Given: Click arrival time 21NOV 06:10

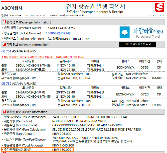Looking at the screenshot, I should pyautogui.click(x=66, y=96).
